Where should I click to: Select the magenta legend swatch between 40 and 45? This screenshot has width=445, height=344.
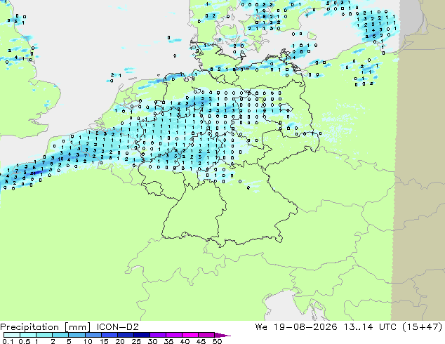(190, 335)
